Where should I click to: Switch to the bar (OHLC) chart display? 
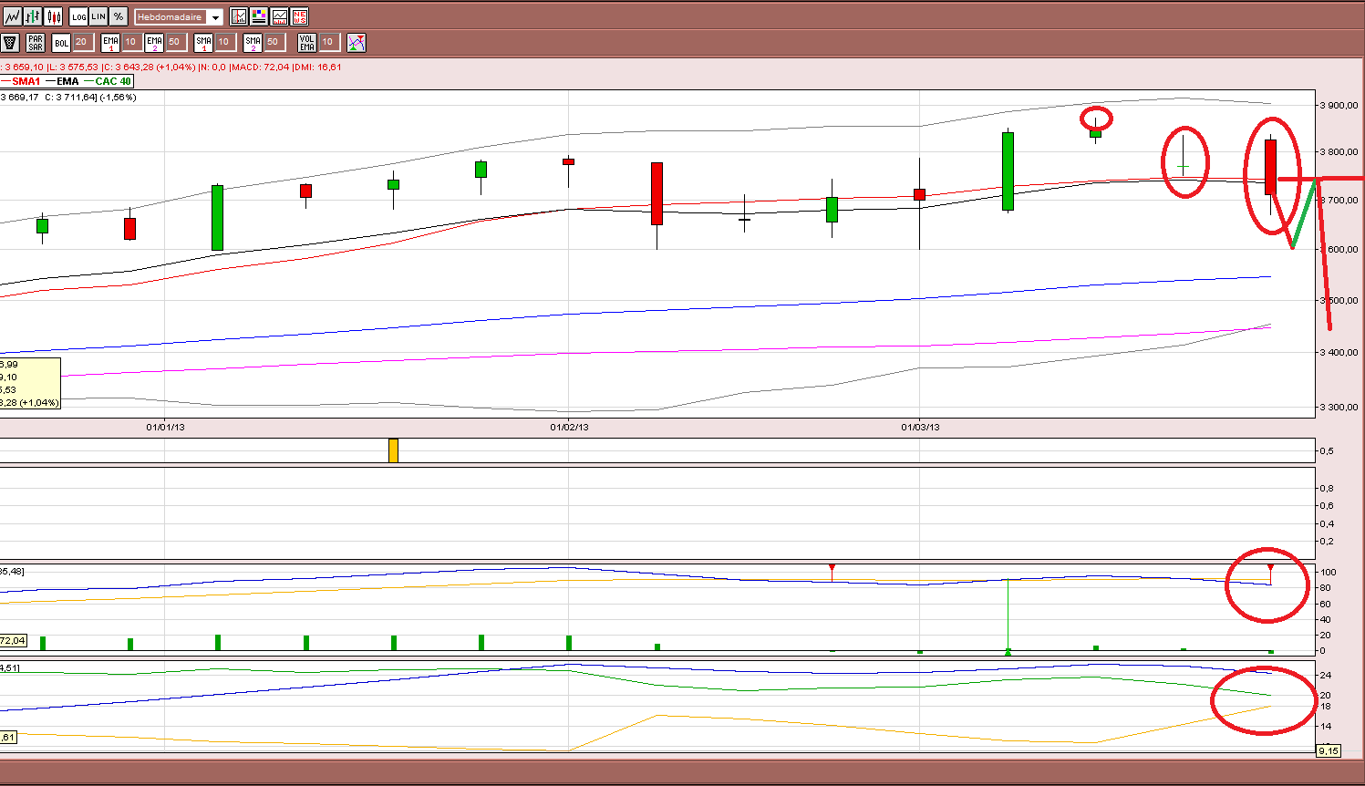click(x=33, y=16)
